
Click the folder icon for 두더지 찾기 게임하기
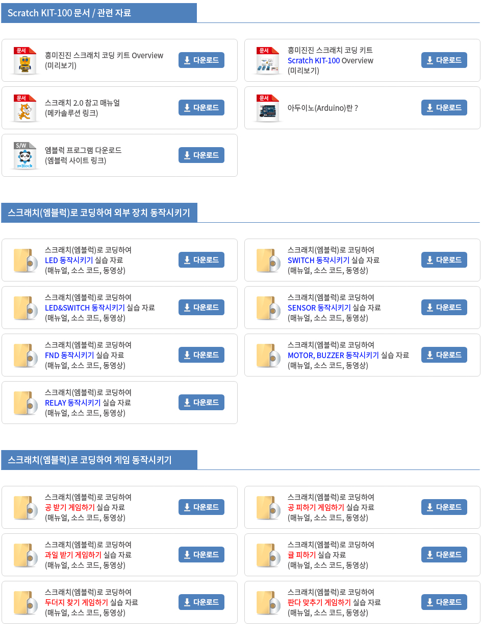(26, 602)
